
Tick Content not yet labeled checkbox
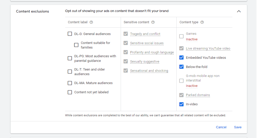pyautogui.click(x=70, y=92)
